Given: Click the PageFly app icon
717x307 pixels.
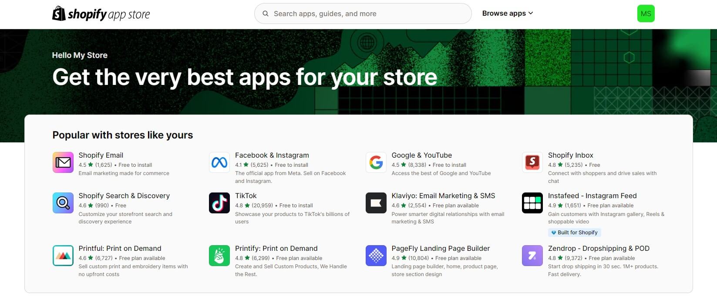Looking at the screenshot, I should [376, 256].
